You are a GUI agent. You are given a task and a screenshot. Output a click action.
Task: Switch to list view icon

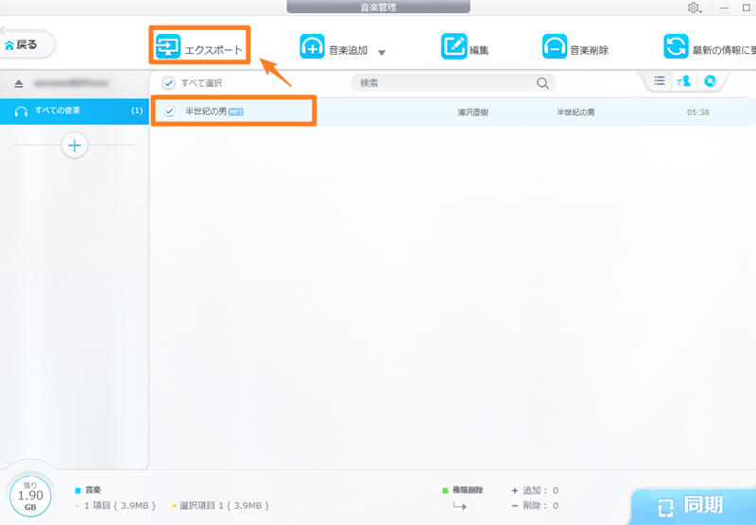click(660, 82)
